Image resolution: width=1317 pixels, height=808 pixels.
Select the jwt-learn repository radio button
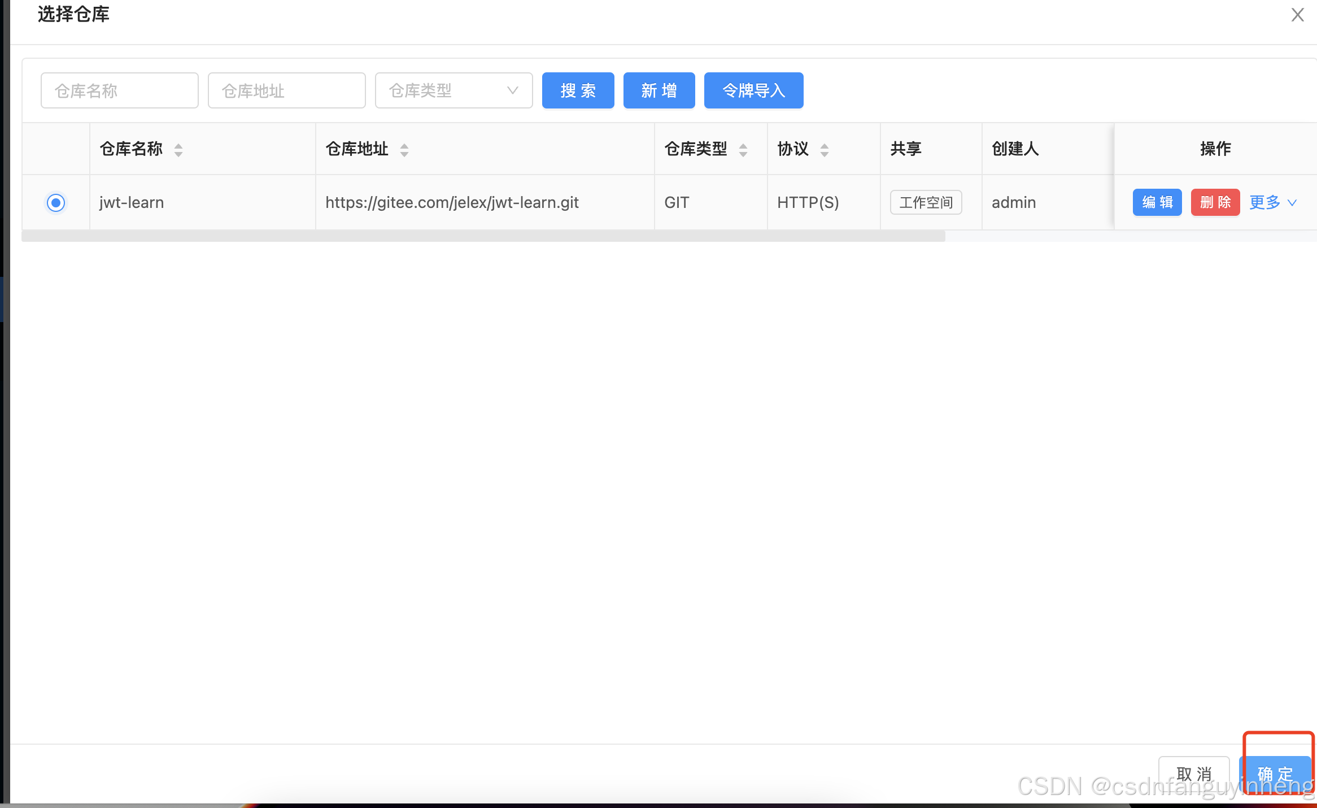(x=56, y=202)
